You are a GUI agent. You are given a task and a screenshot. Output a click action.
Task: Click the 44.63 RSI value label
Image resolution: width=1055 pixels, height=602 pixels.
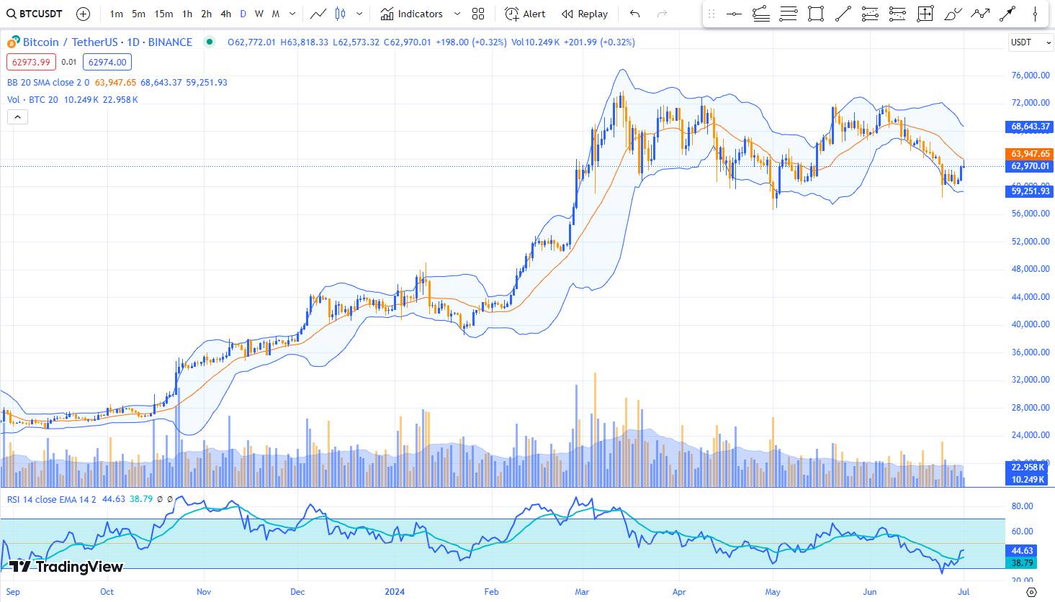[x=1023, y=551]
